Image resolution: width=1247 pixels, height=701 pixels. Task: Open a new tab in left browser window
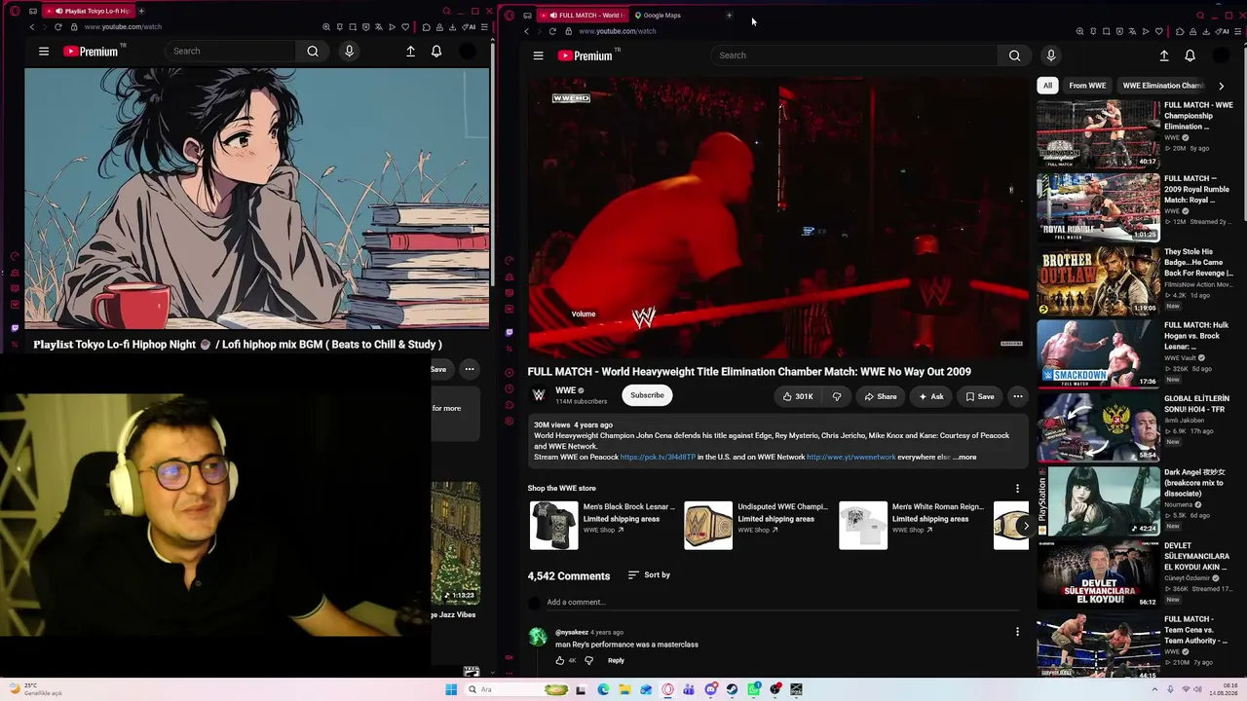point(141,11)
